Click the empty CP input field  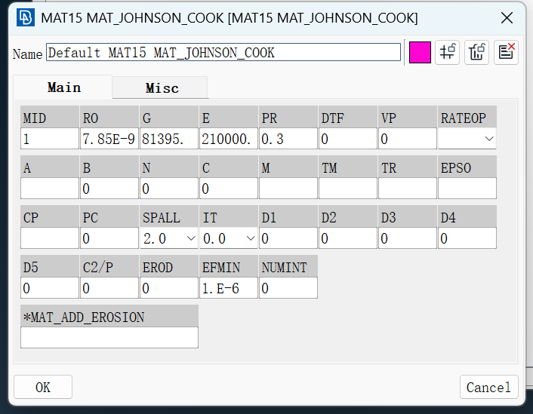[x=50, y=238]
